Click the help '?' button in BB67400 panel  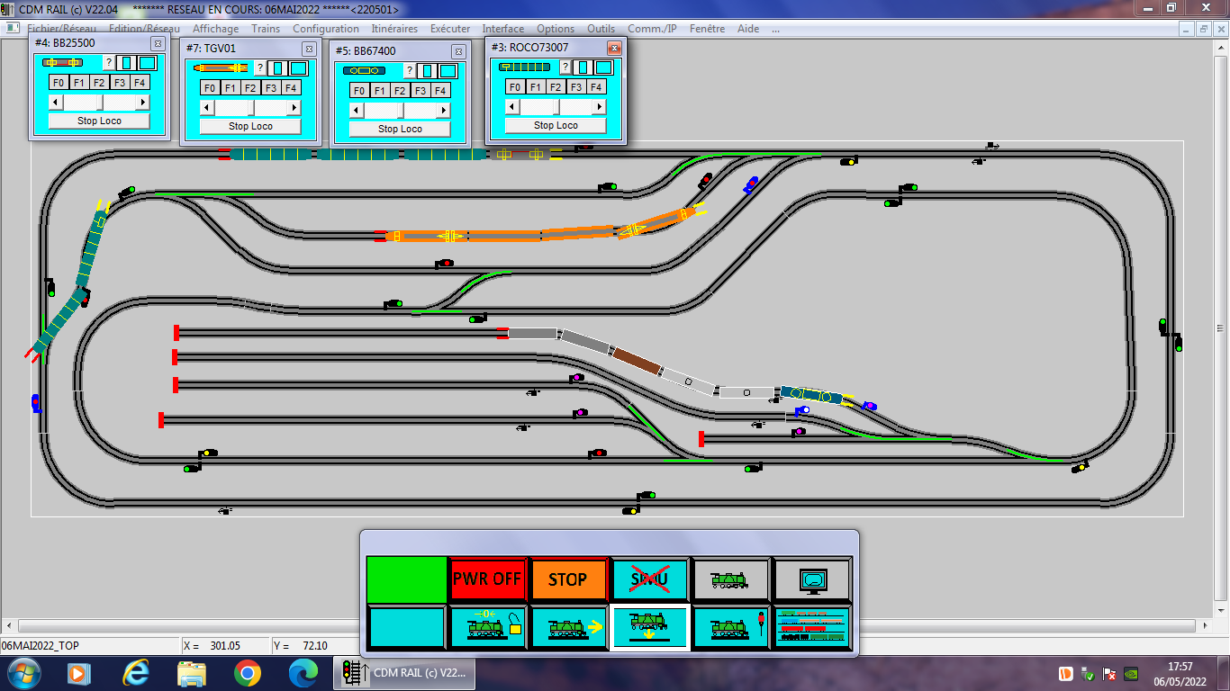(409, 70)
